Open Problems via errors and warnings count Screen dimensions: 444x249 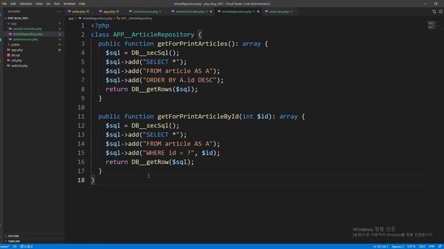[x=26, y=246]
